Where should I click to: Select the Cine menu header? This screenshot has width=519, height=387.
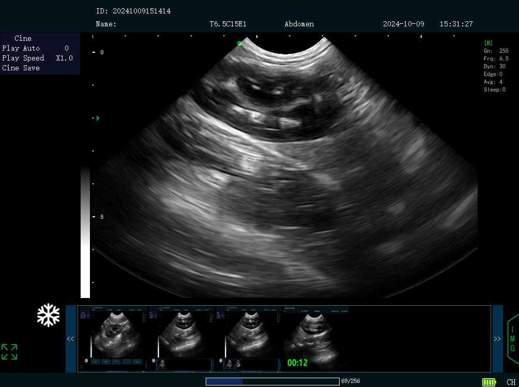coord(23,38)
